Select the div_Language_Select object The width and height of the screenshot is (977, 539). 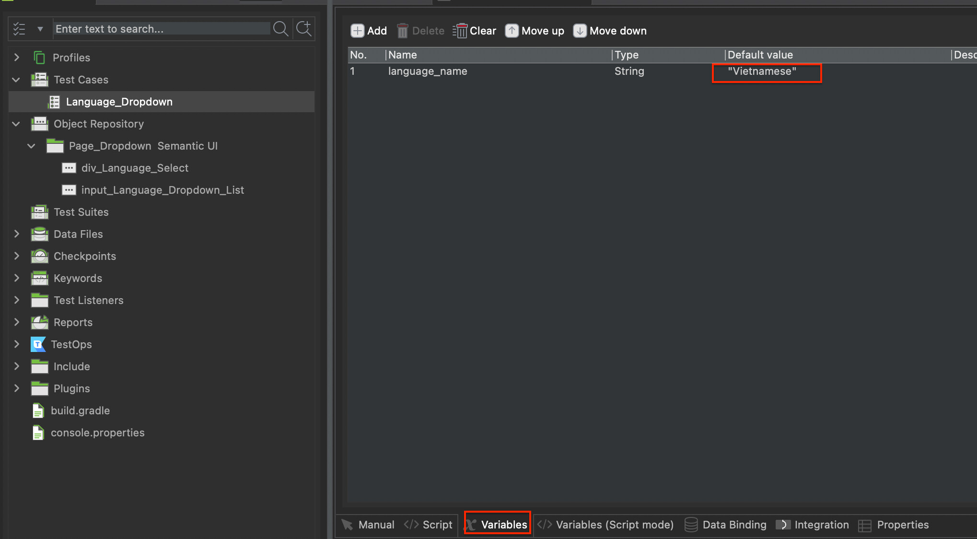[x=135, y=168]
